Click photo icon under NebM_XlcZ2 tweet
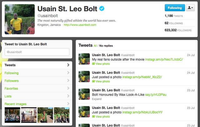The image size is (200, 127). 93,81
